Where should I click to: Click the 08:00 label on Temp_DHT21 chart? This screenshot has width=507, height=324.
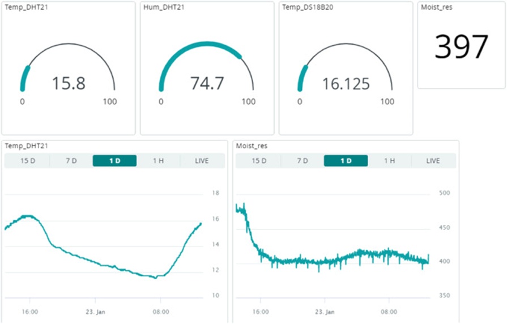coord(161,312)
